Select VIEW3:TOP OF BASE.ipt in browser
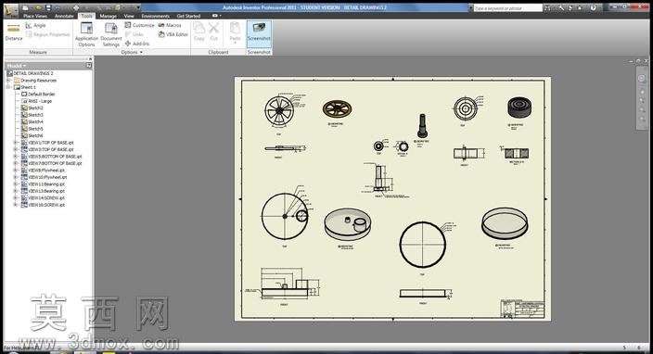Viewport: 653px width, 354px height. coord(47,149)
